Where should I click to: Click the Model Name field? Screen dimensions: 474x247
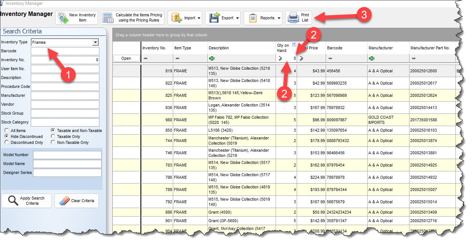click(x=67, y=164)
